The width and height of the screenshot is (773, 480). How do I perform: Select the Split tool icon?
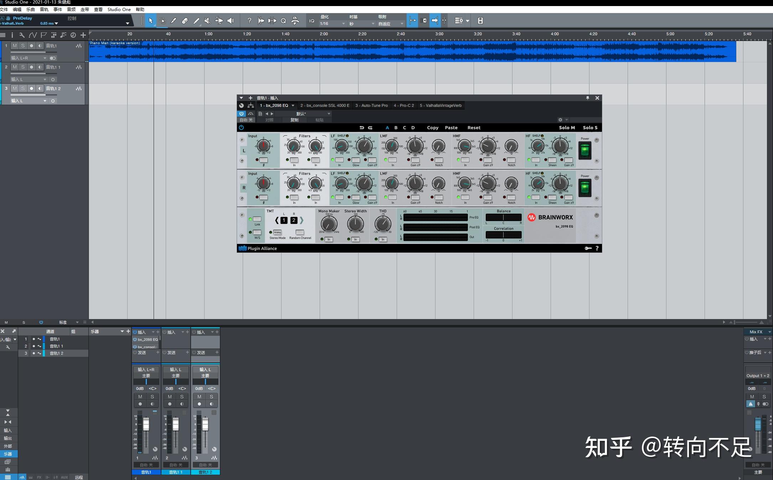(x=174, y=21)
